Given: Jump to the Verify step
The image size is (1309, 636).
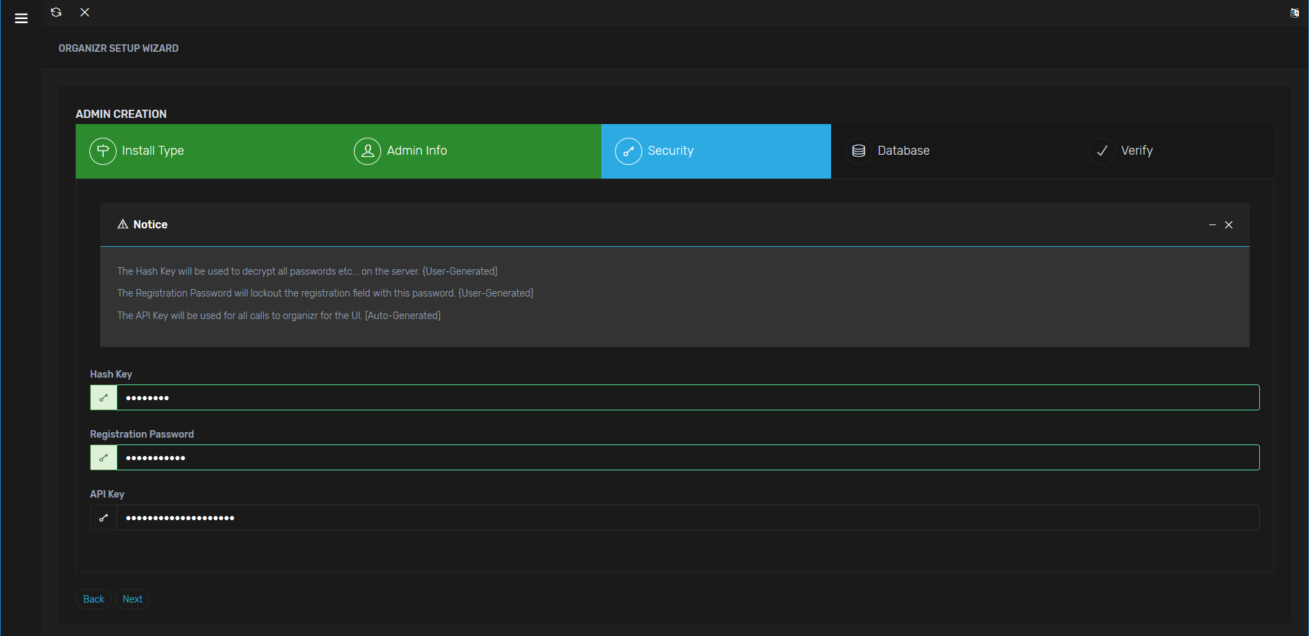Looking at the screenshot, I should click(x=1174, y=151).
